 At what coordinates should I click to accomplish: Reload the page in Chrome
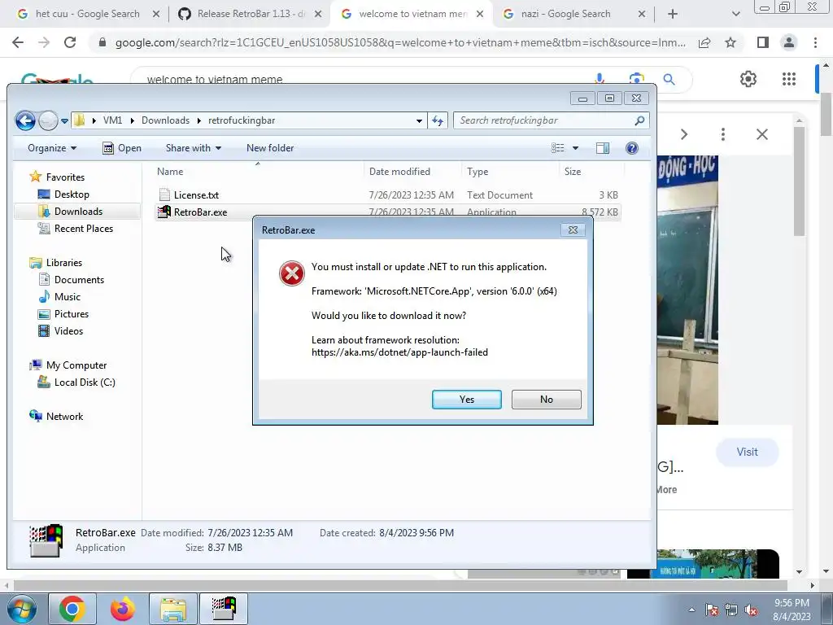(70, 42)
